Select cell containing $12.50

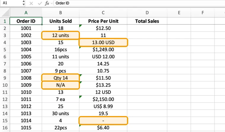point(103,28)
